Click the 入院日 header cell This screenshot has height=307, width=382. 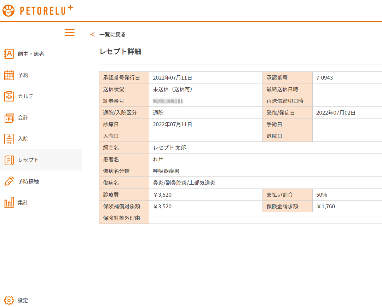124,136
